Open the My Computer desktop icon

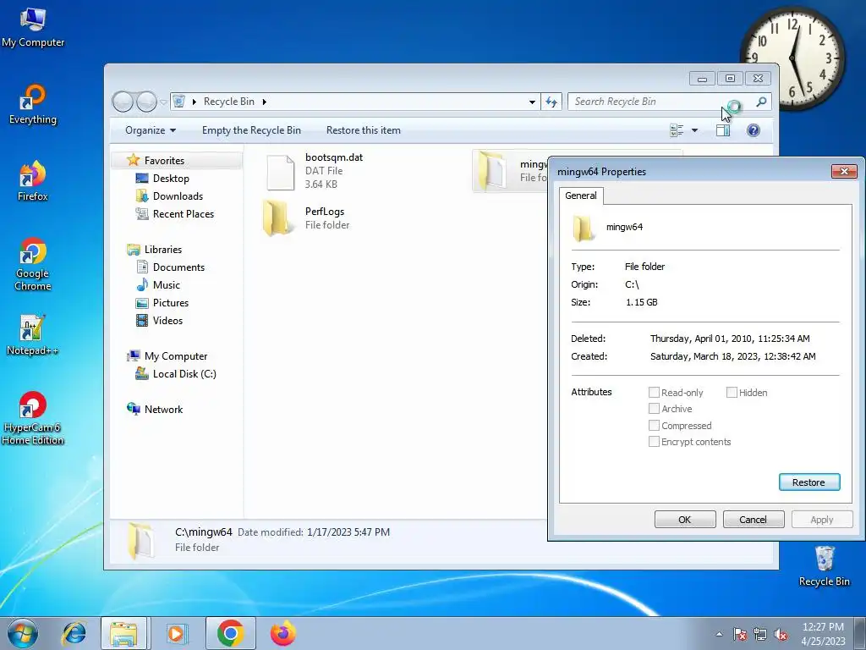tap(33, 28)
